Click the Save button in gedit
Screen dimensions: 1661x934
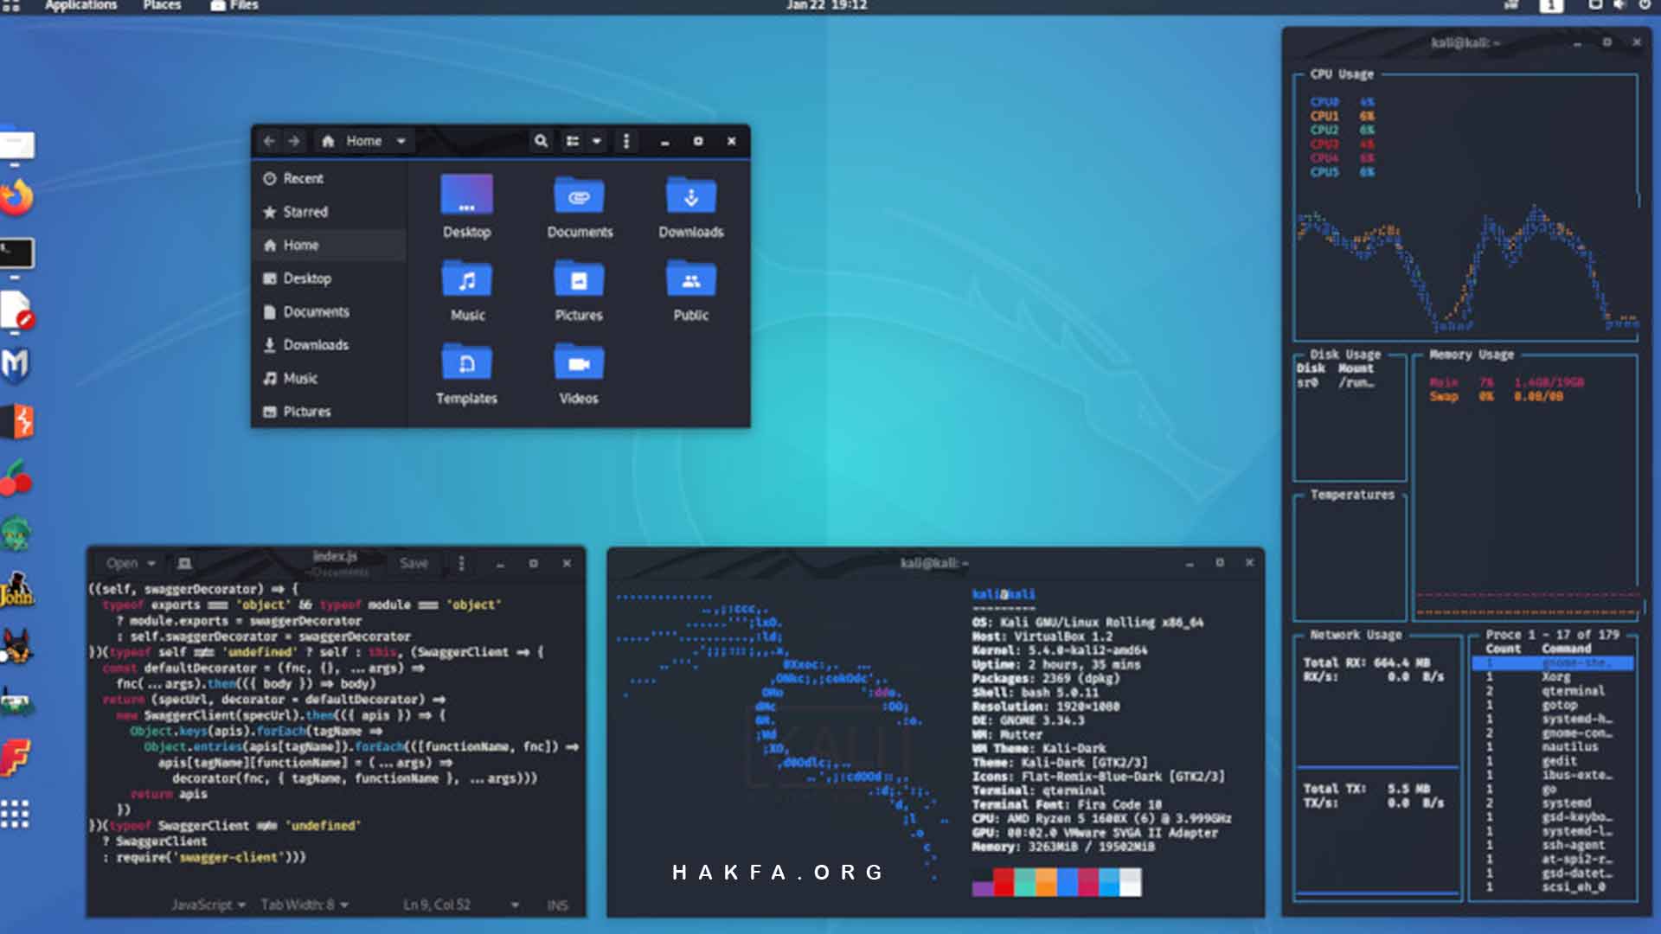pos(414,563)
